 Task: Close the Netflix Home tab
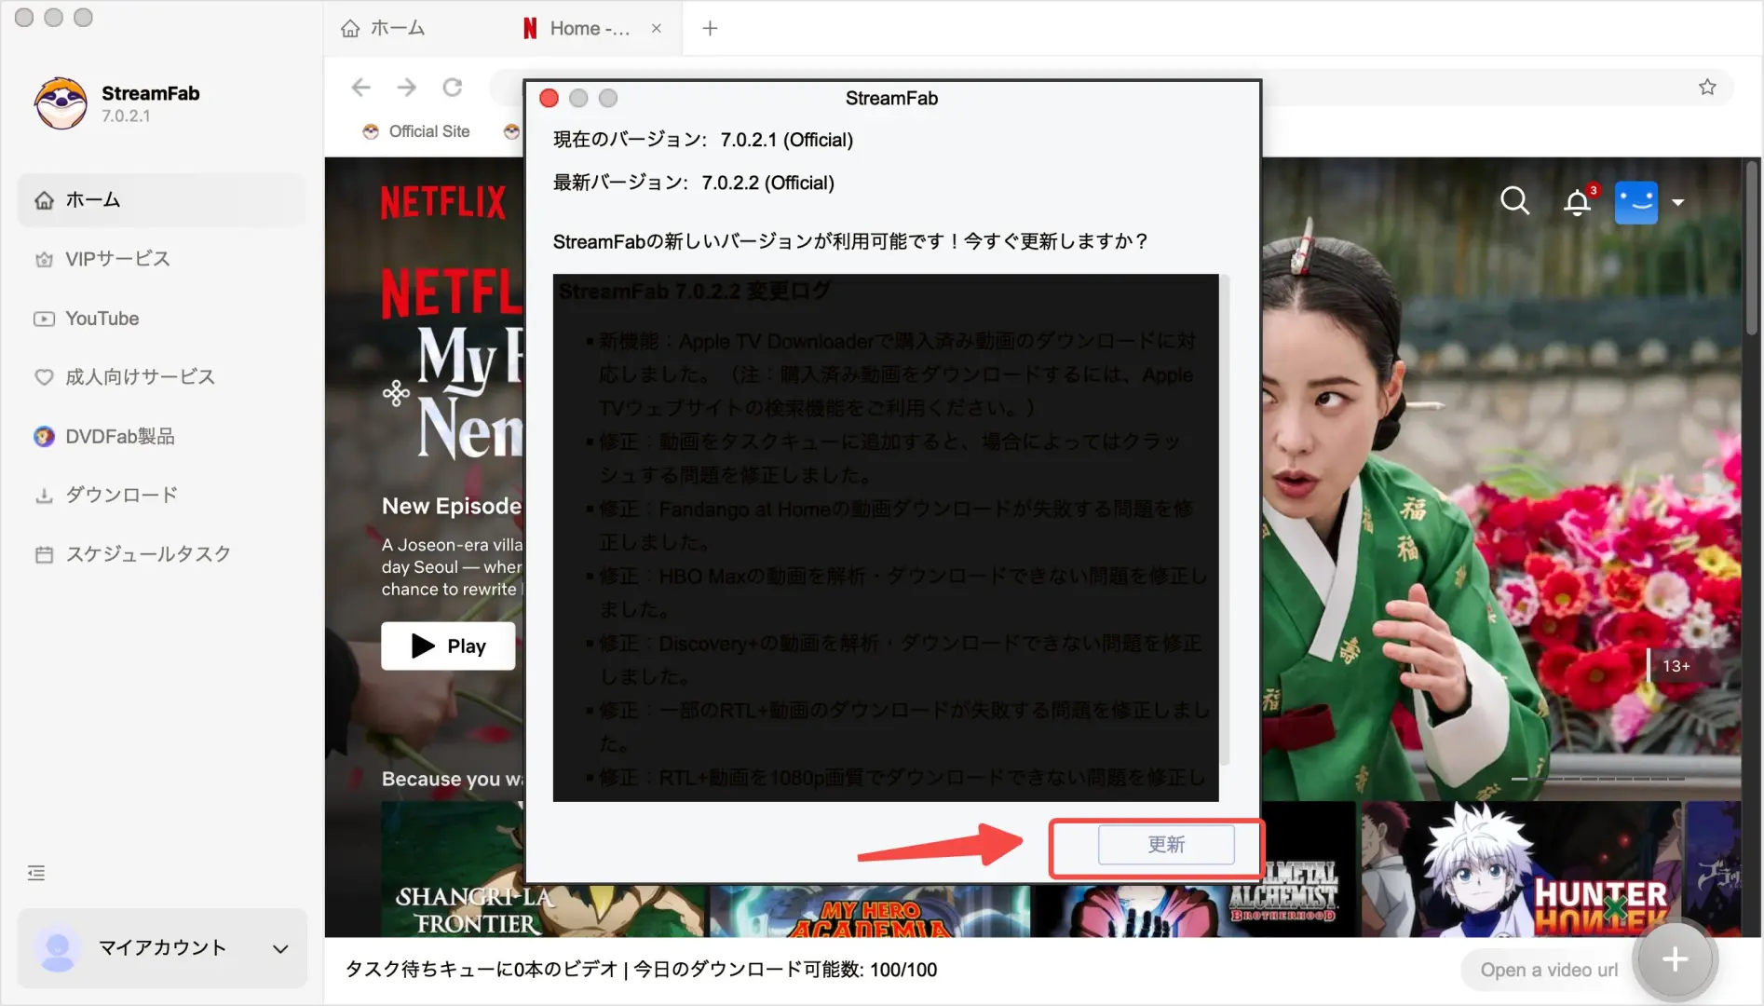pyautogui.click(x=657, y=28)
